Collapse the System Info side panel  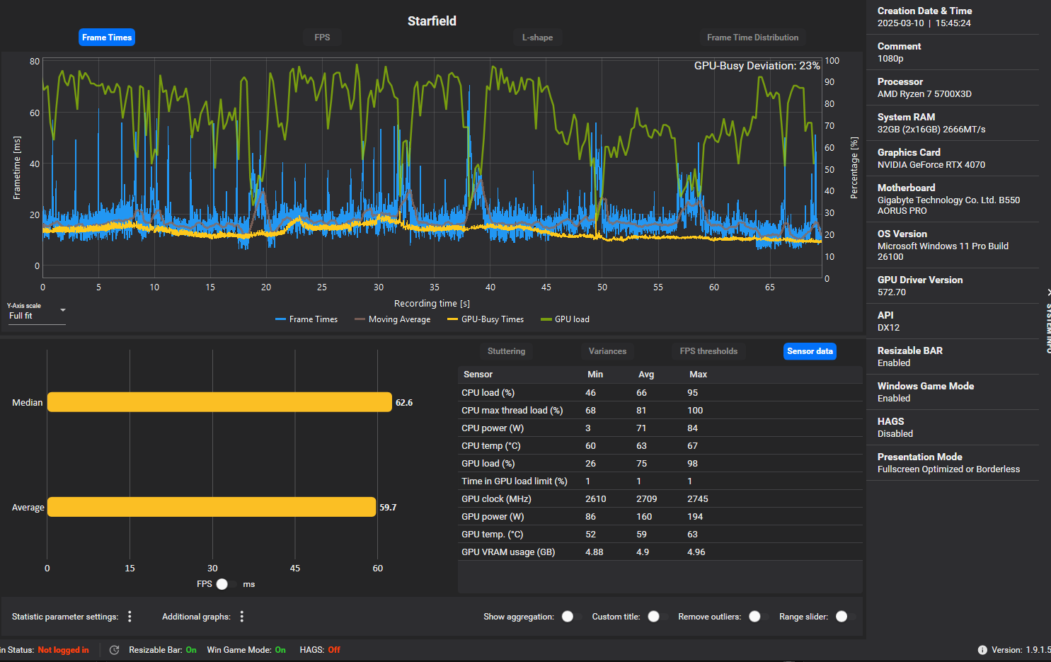coord(1048,292)
